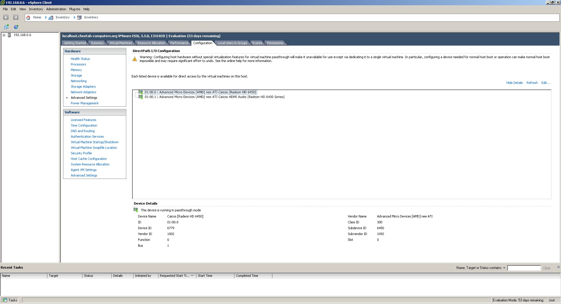Click the forward navigation arrow
The height and width of the screenshot is (304, 561).
tap(16, 18)
